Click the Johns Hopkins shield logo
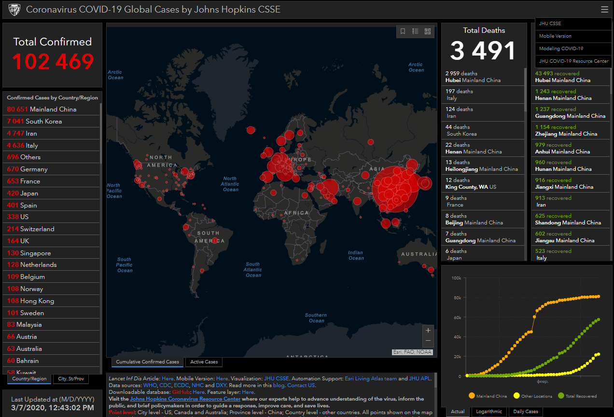The width and height of the screenshot is (614, 417). 14,10
